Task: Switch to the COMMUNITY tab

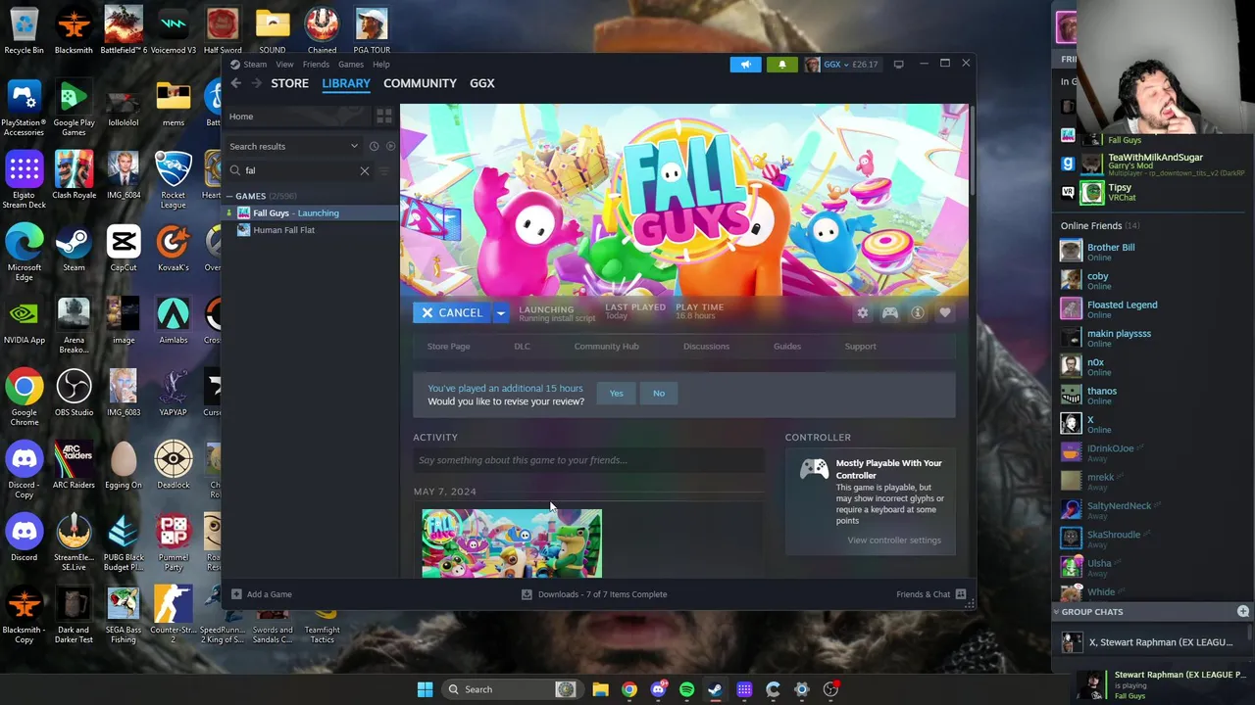Action: (420, 83)
